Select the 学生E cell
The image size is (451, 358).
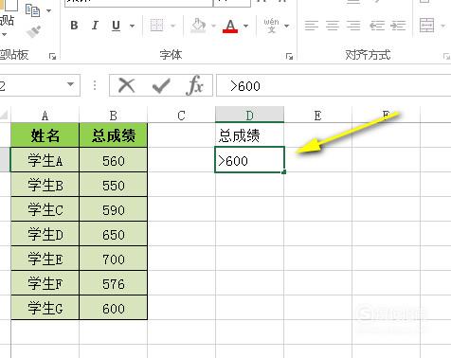coord(45,259)
